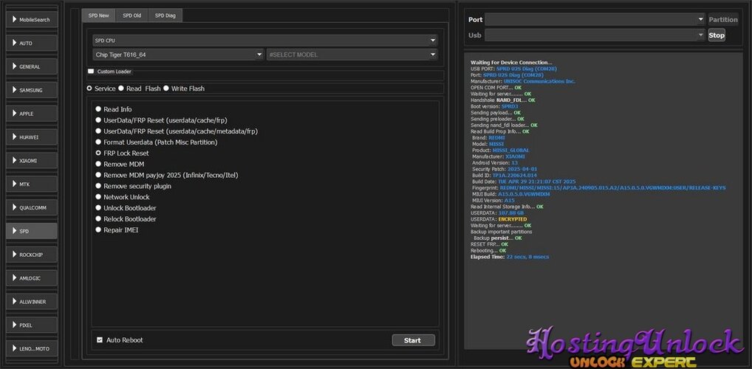Select the Service mode radio button
This screenshot has height=369, width=752.
[x=89, y=89]
